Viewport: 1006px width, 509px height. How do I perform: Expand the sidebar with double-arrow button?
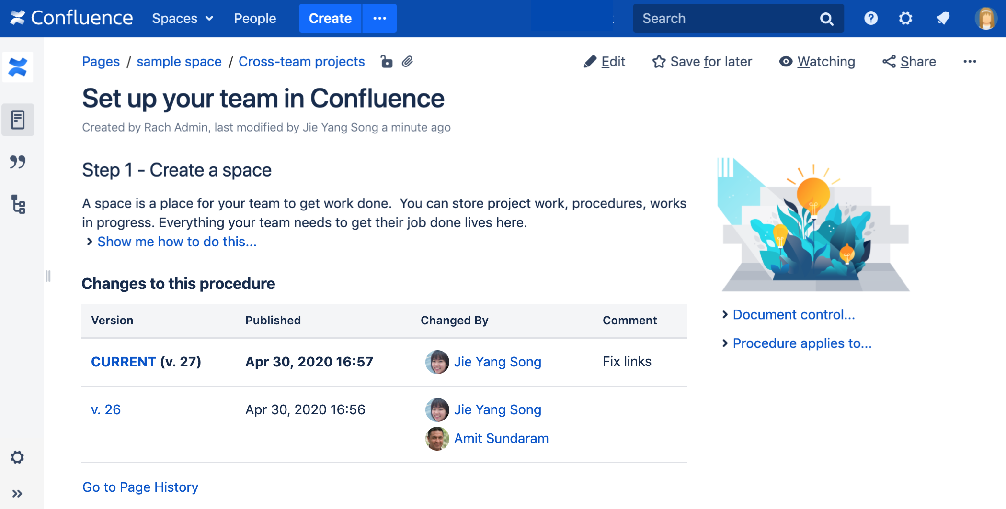click(x=18, y=494)
